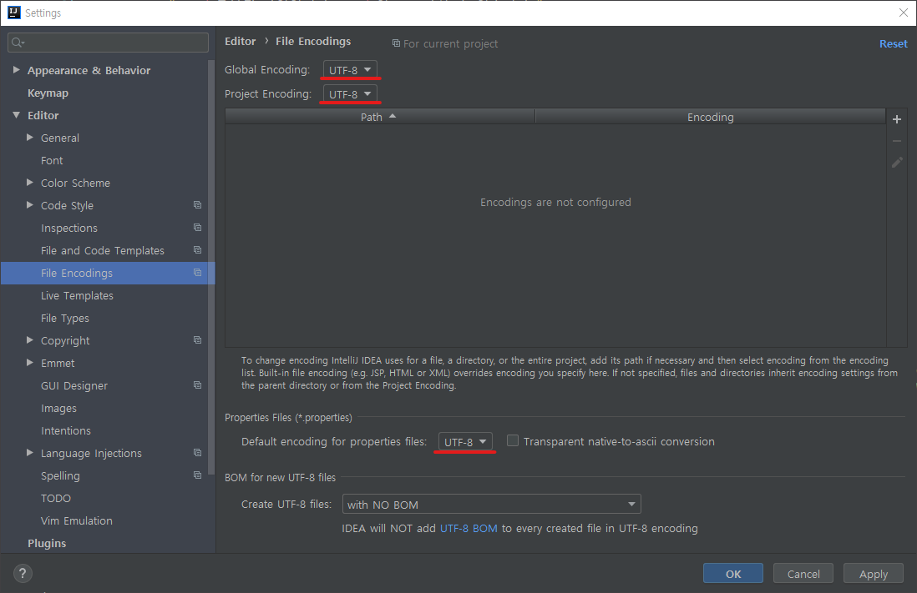This screenshot has width=917, height=593.
Task: Select Keymap in the settings tree
Action: click(x=48, y=93)
